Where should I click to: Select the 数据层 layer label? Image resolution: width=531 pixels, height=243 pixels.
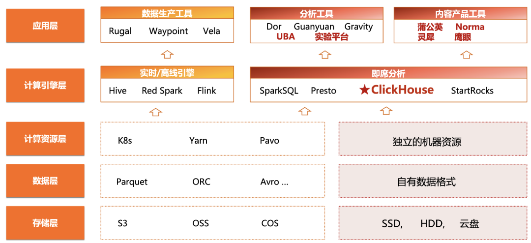45,181
